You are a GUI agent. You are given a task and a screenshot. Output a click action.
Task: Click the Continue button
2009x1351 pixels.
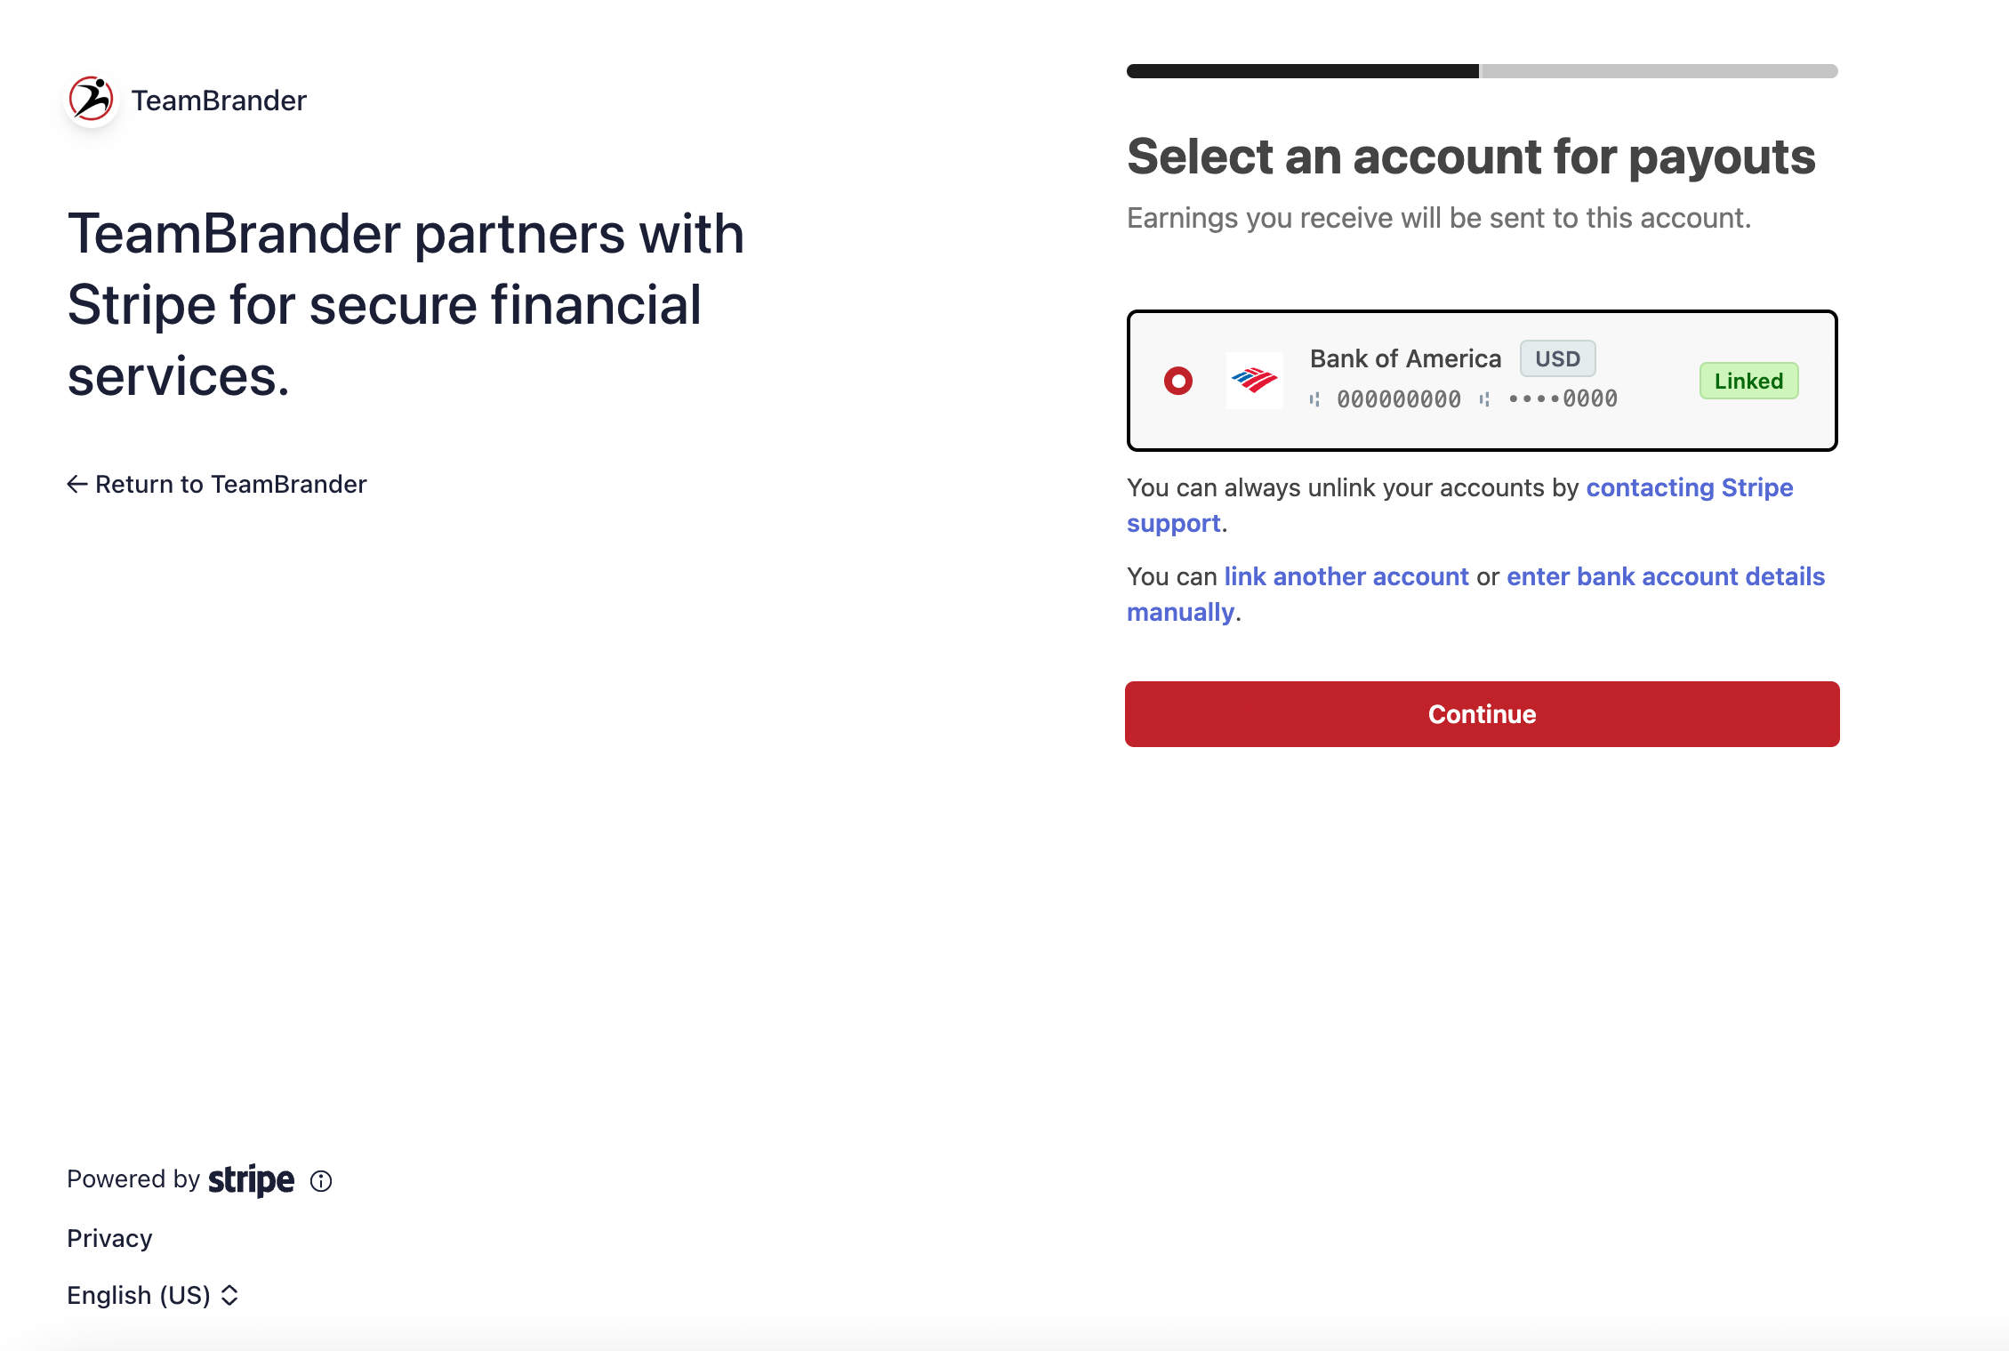point(1482,714)
